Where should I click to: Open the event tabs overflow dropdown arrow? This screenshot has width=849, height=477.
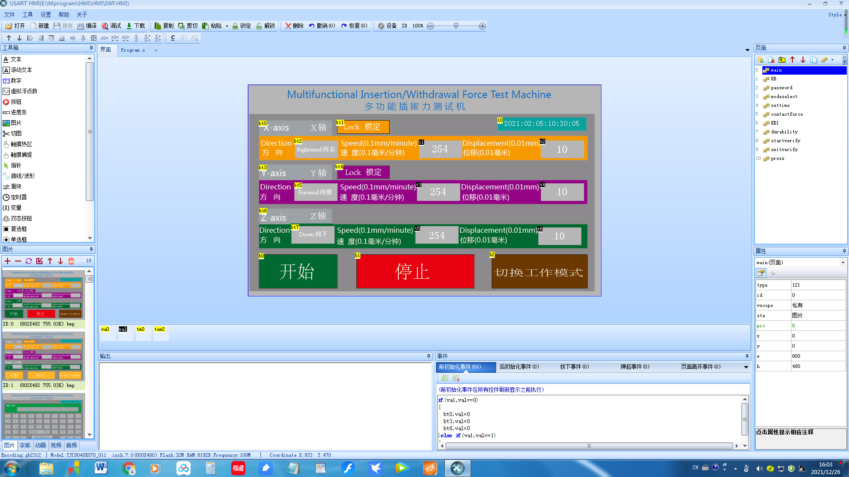pyautogui.click(x=746, y=367)
